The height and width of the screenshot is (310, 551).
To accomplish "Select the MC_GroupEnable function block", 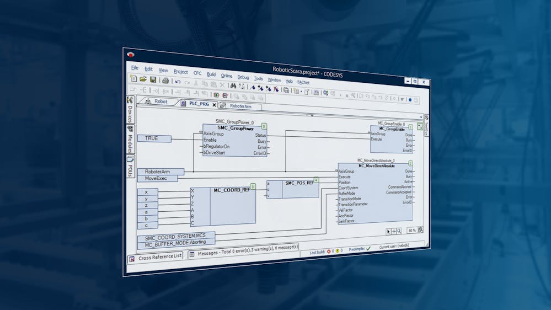I will coord(392,140).
